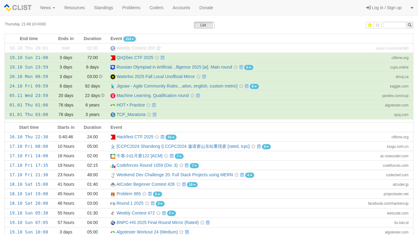The width and height of the screenshot is (418, 235).
Task: Click calendar icon next to QnQSec CTF 2025
Action: [162, 58]
